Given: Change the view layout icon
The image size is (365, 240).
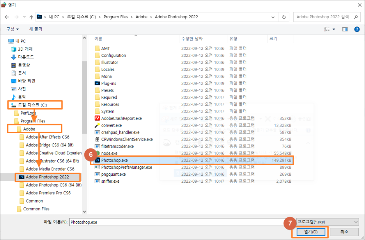Looking at the screenshot, I should tap(327, 29).
